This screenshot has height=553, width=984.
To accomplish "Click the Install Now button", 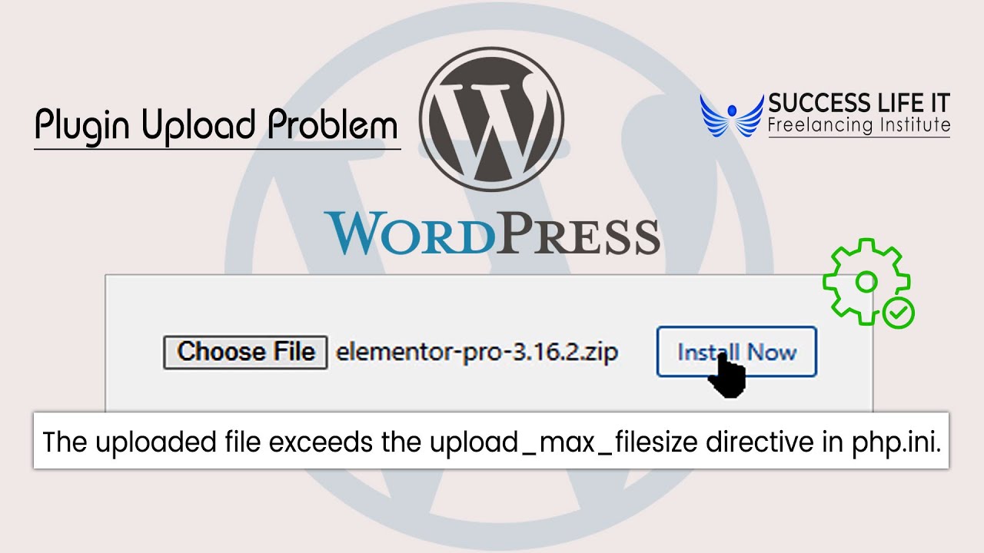I will click(x=736, y=352).
